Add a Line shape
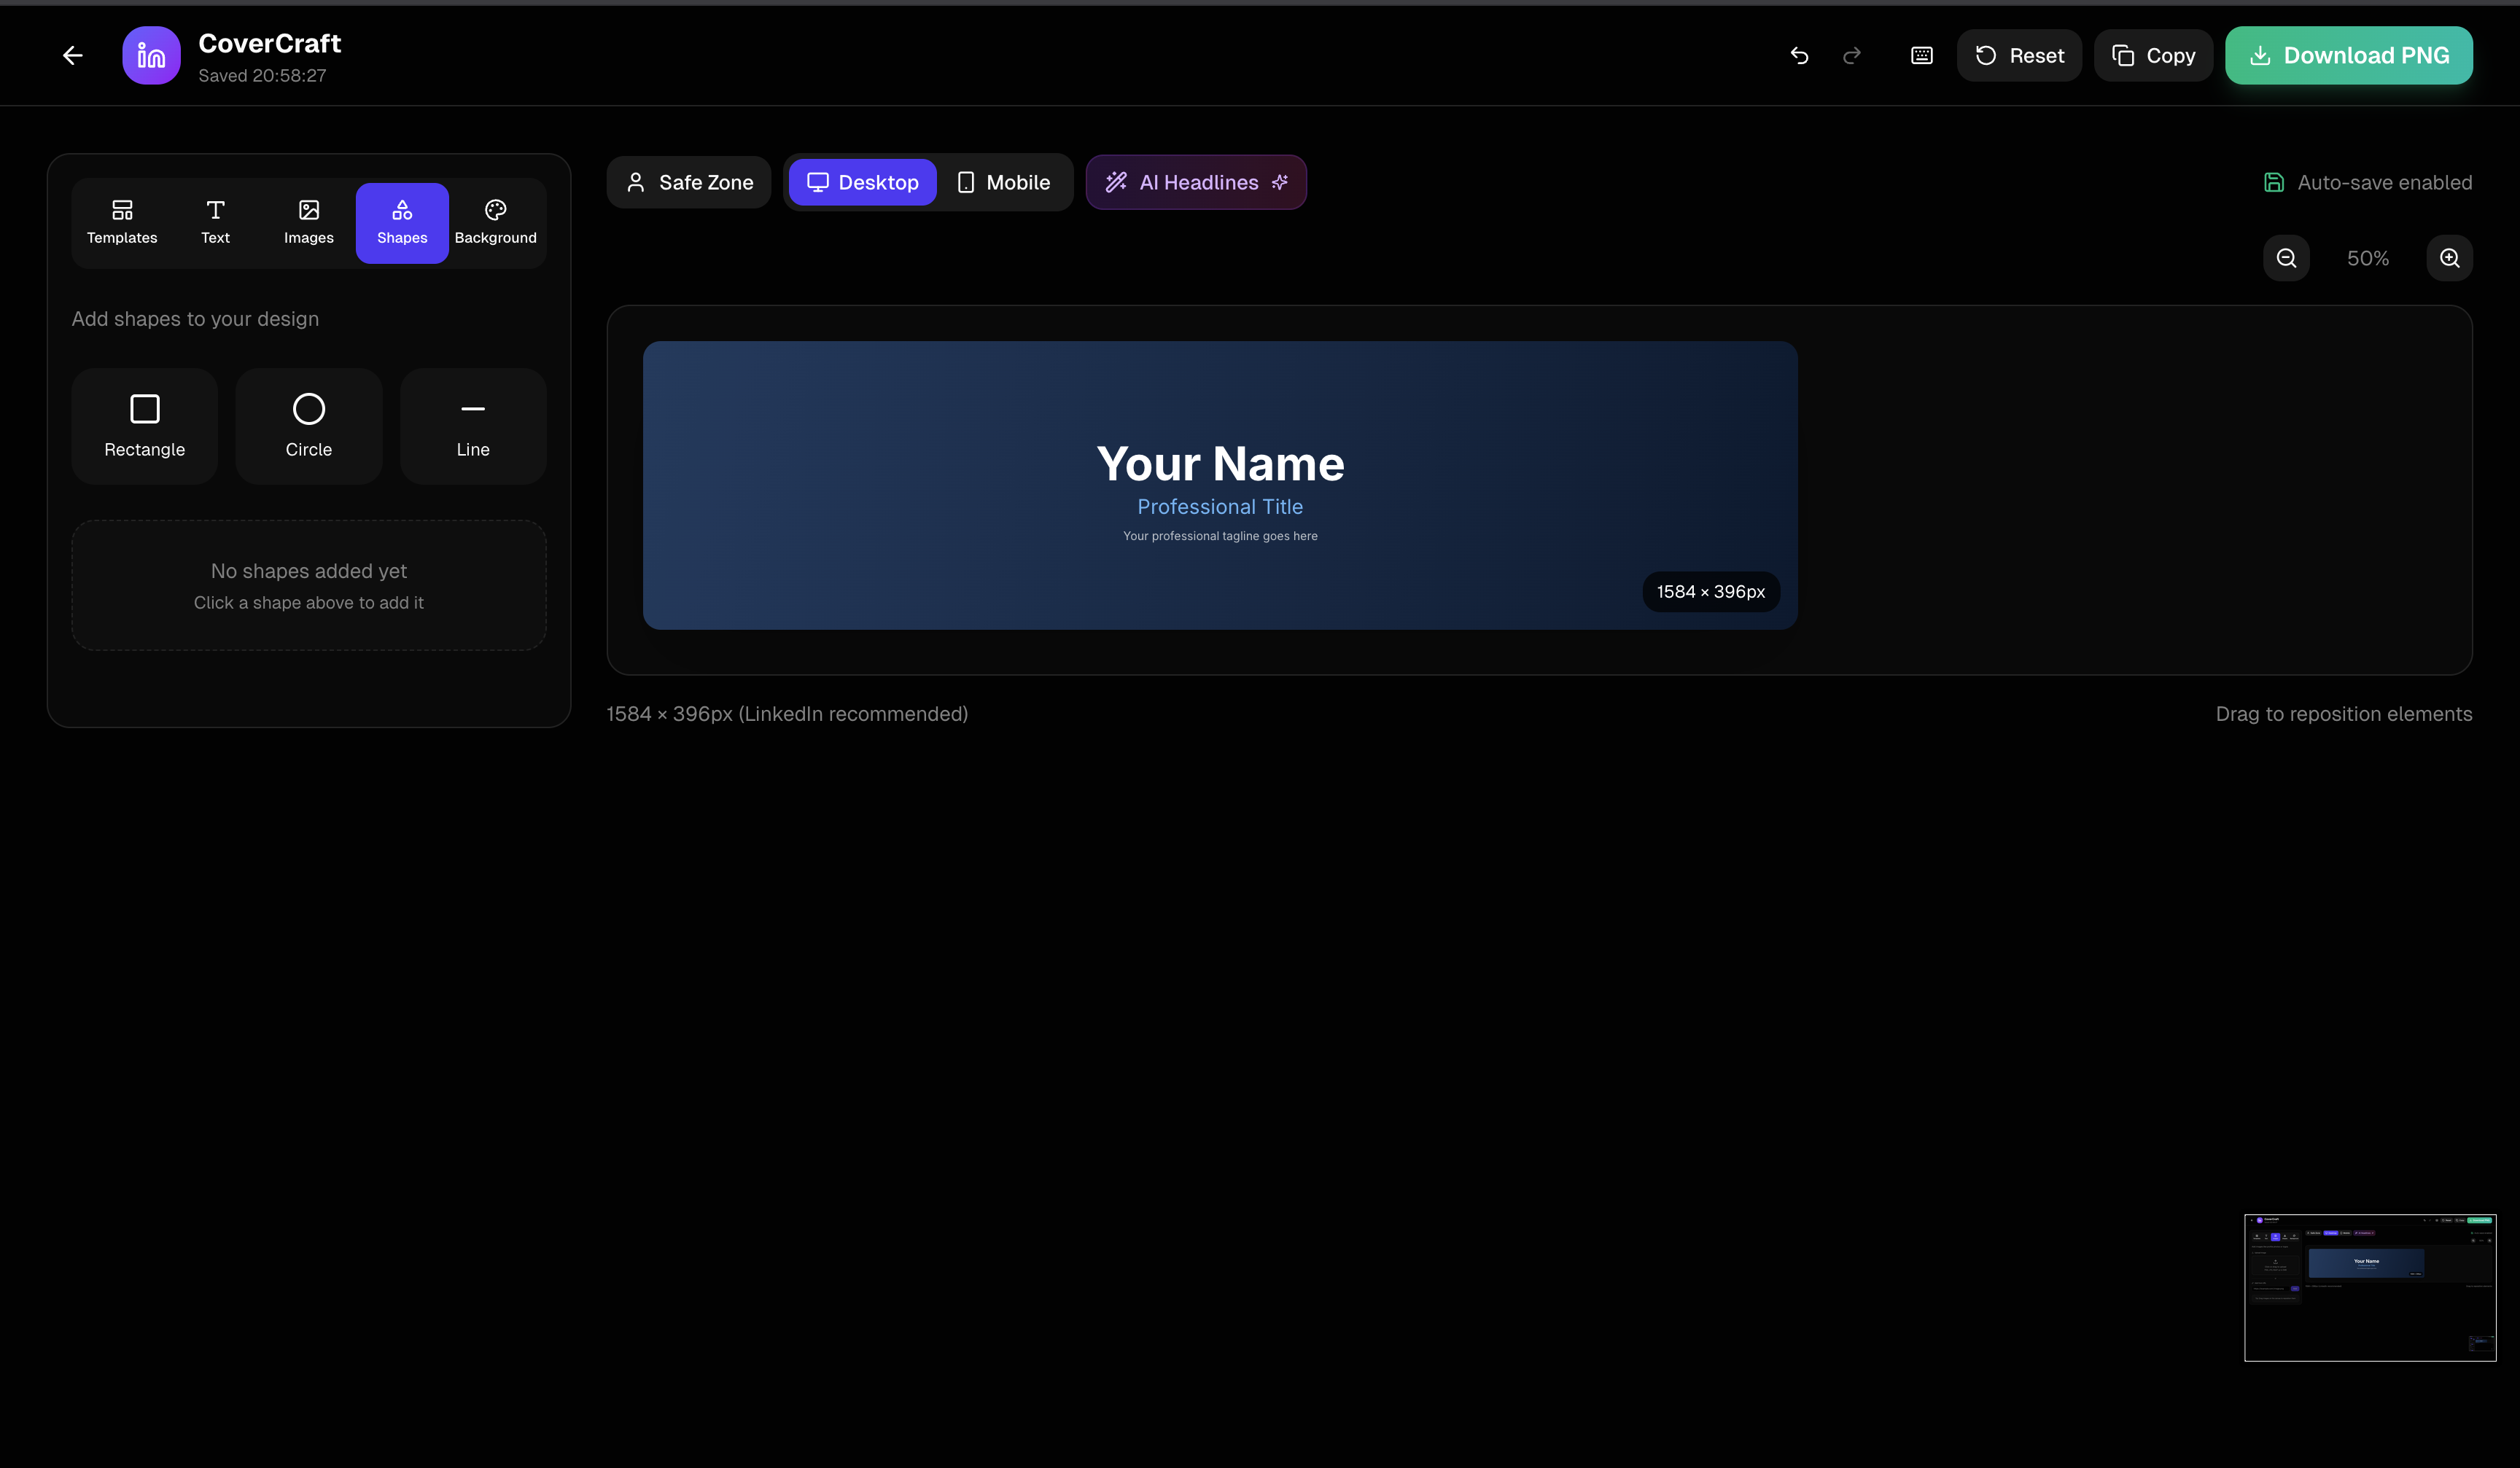 tap(473, 426)
